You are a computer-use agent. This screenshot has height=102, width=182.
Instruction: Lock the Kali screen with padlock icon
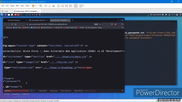pos(177,15)
